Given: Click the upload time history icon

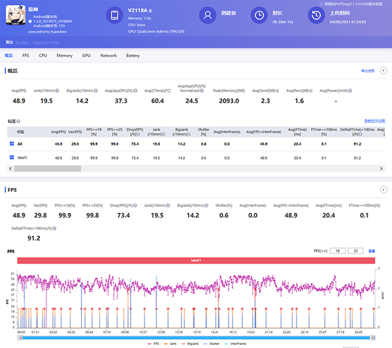Looking at the screenshot, I should tap(316, 16).
